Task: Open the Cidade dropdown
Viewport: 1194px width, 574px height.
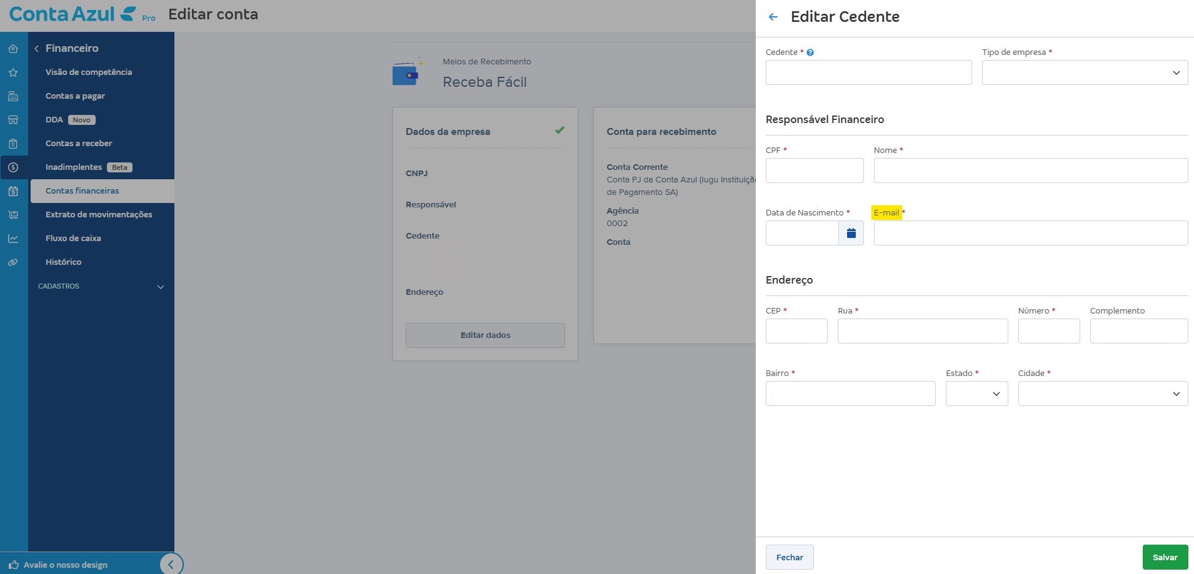Action: [1103, 393]
